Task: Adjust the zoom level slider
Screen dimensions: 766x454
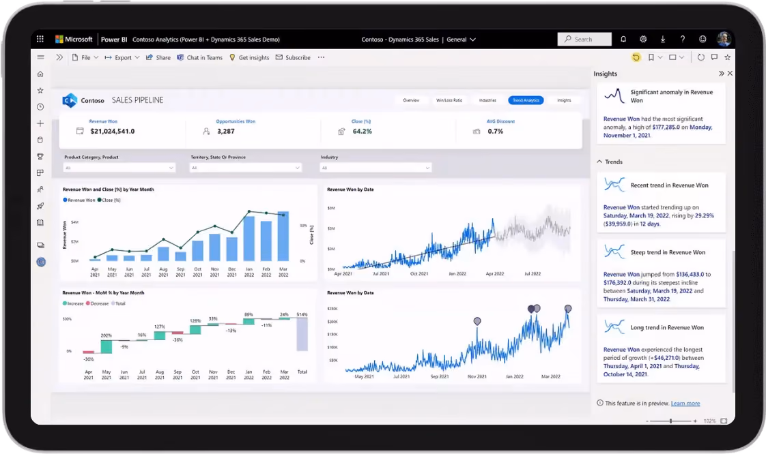Action: (670, 421)
